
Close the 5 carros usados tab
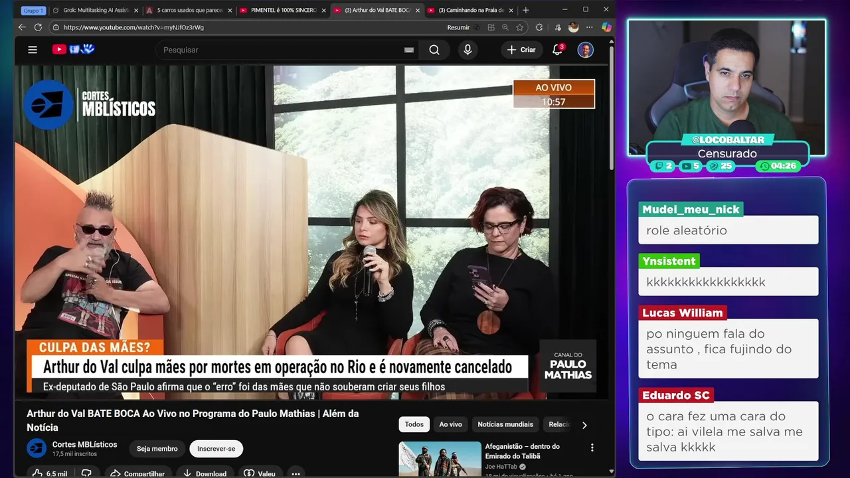(230, 10)
